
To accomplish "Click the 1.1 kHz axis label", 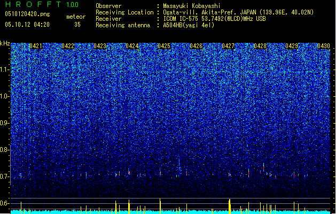I will (5, 70).
